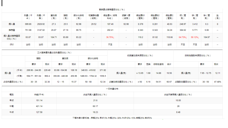Select the 209.96 - 244.95 fat requirement cell
The width and height of the screenshot is (228, 128).
[34, 70]
